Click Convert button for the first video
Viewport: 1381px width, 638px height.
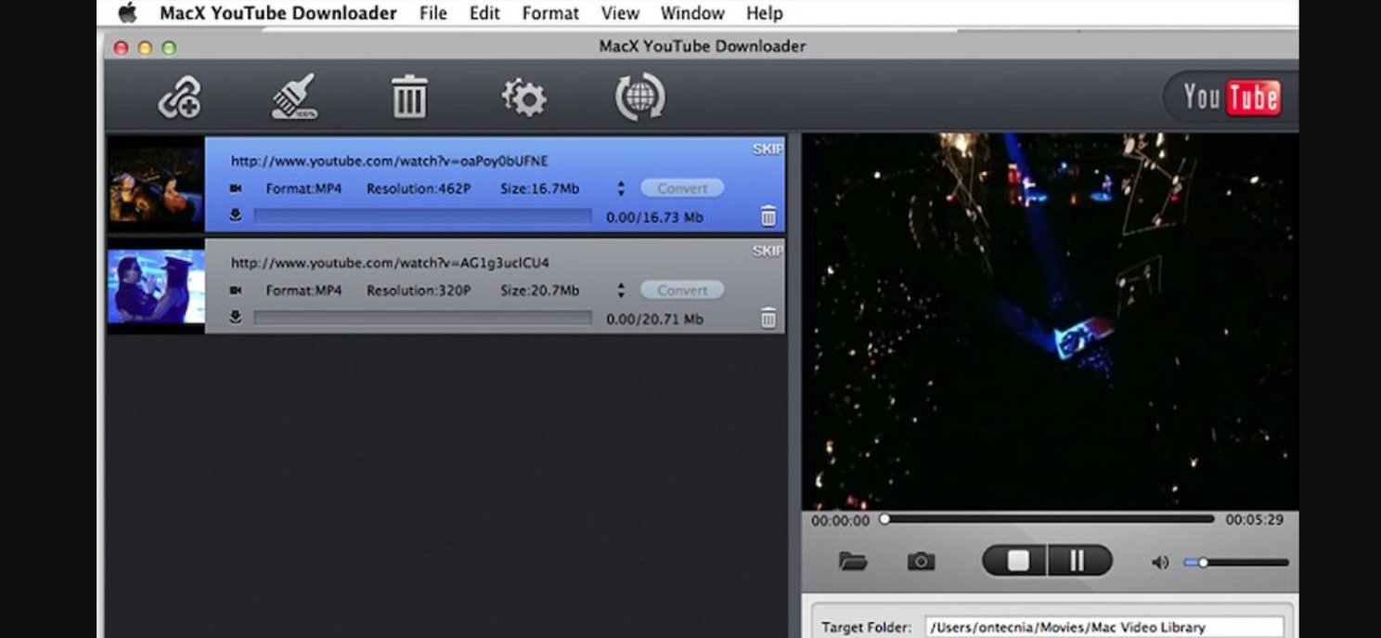pyautogui.click(x=682, y=189)
